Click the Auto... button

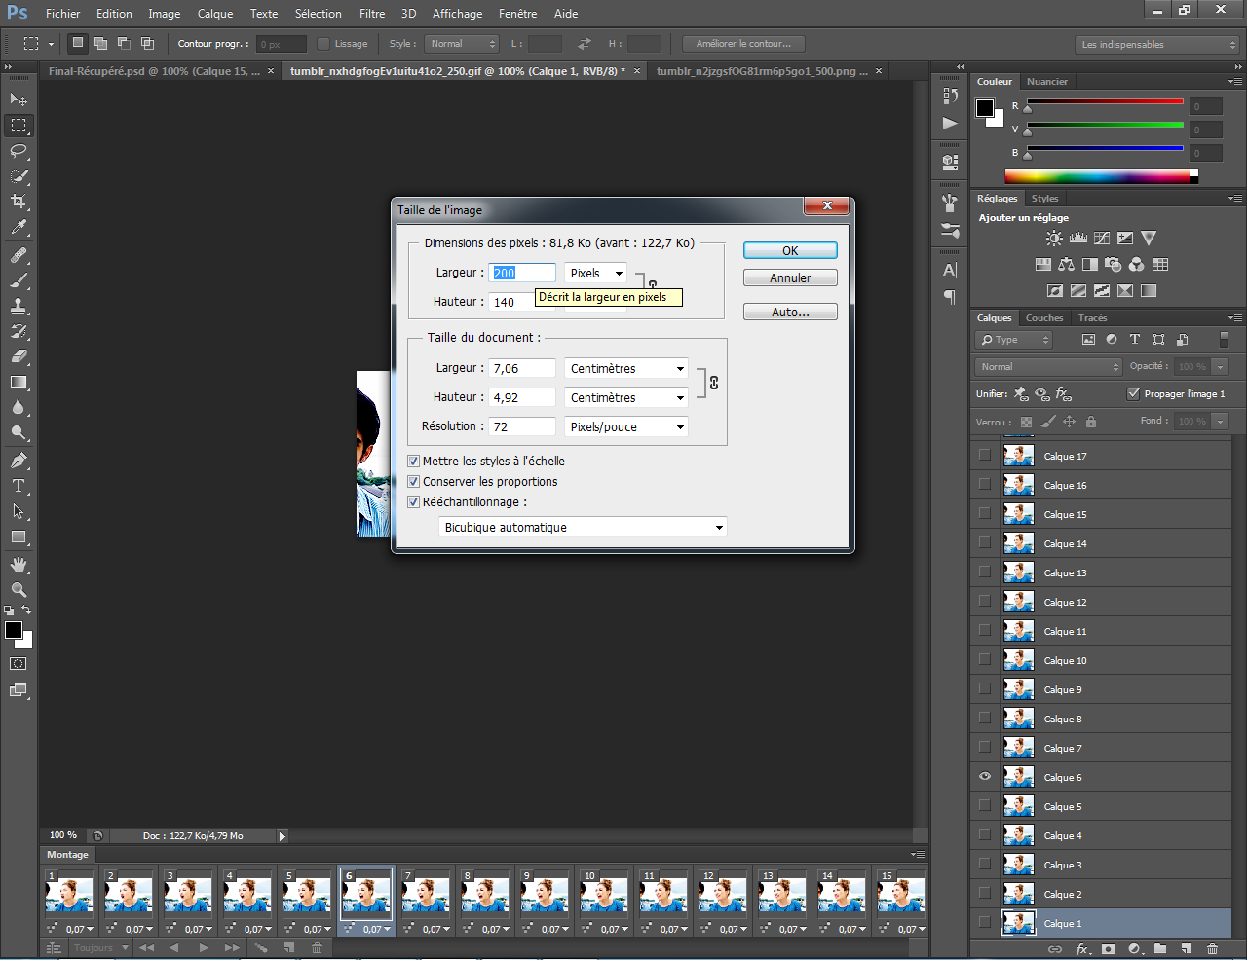click(x=790, y=313)
